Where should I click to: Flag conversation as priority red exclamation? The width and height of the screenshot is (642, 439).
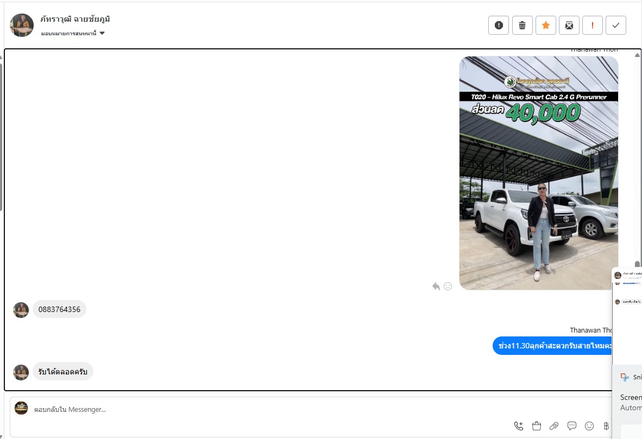click(593, 26)
